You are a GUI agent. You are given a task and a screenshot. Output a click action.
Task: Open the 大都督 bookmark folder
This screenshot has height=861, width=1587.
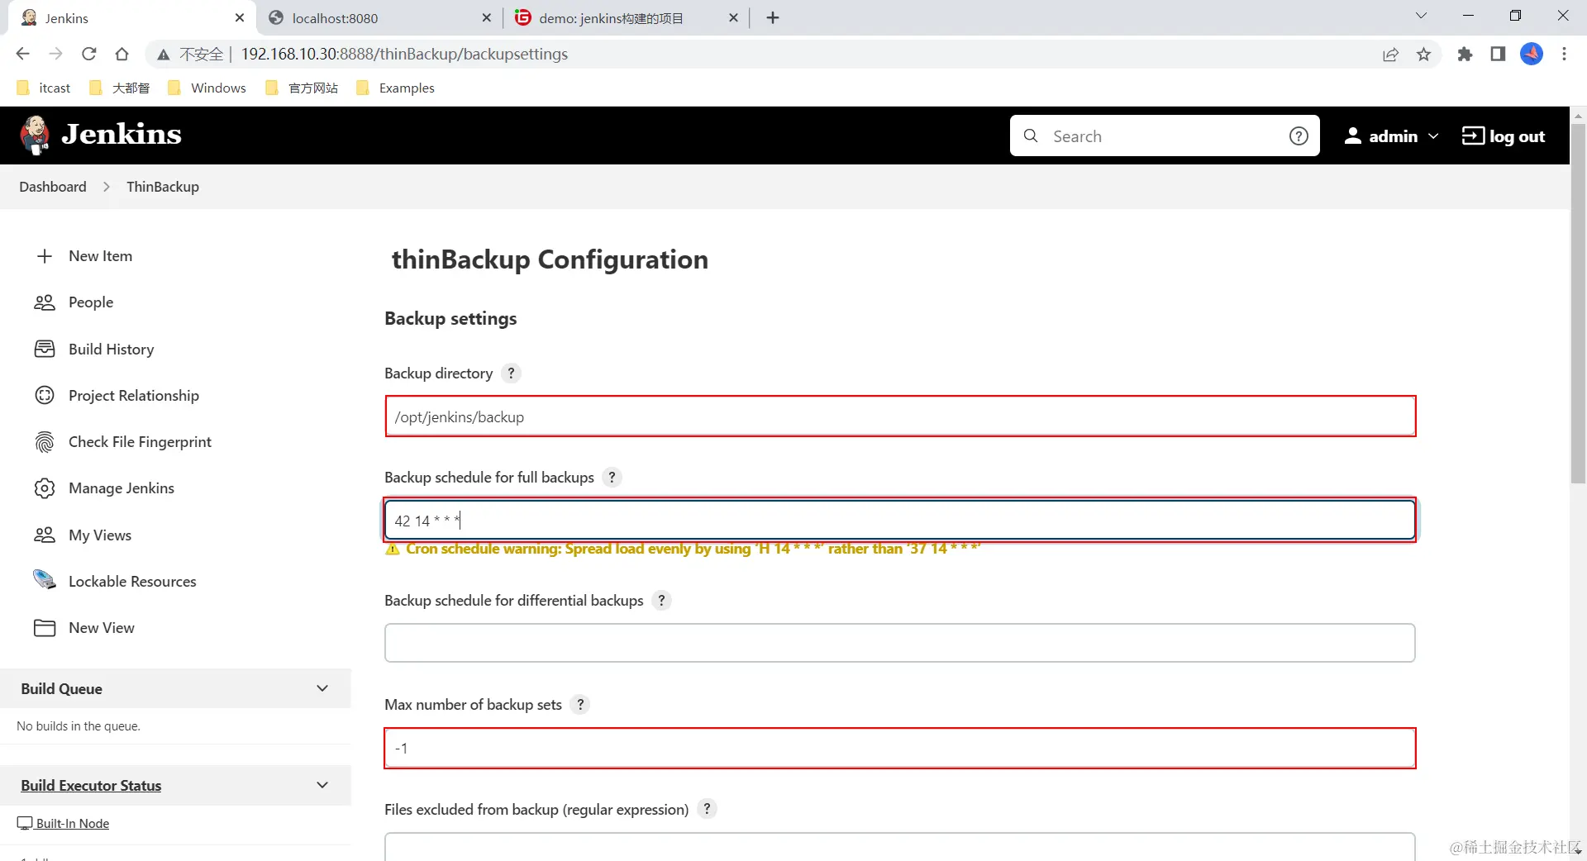119,88
